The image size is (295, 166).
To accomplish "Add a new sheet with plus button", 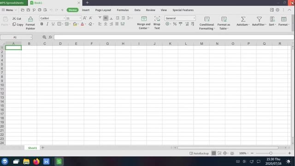I will point(43,148).
